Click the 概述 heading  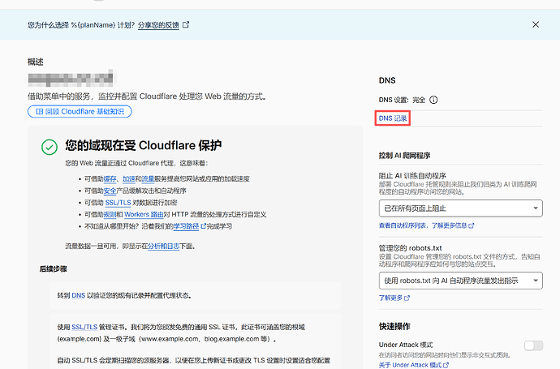[36, 62]
